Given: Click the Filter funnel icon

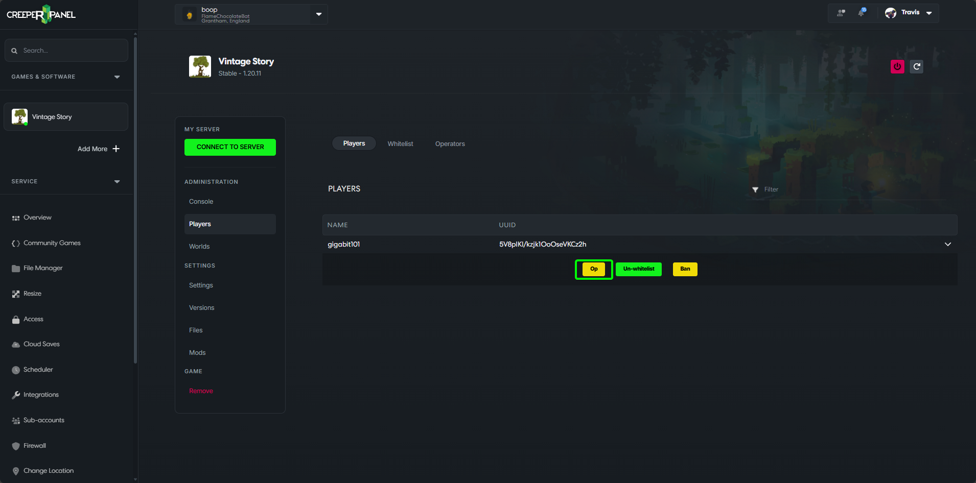Looking at the screenshot, I should (755, 190).
